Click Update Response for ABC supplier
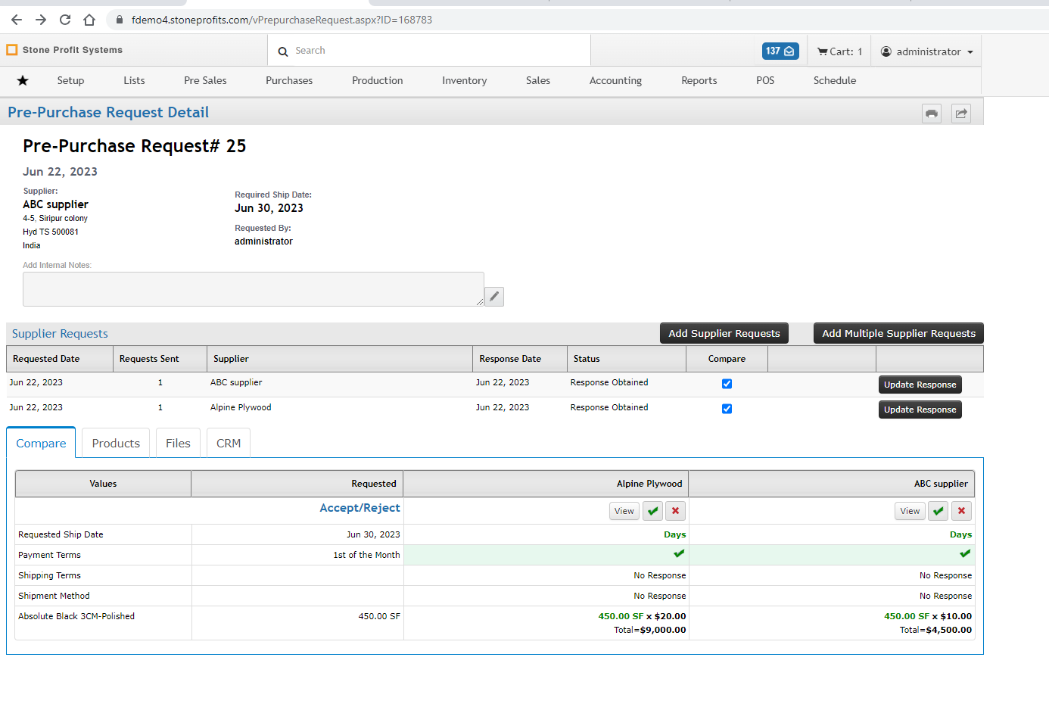The width and height of the screenshot is (1049, 704). [x=920, y=385]
